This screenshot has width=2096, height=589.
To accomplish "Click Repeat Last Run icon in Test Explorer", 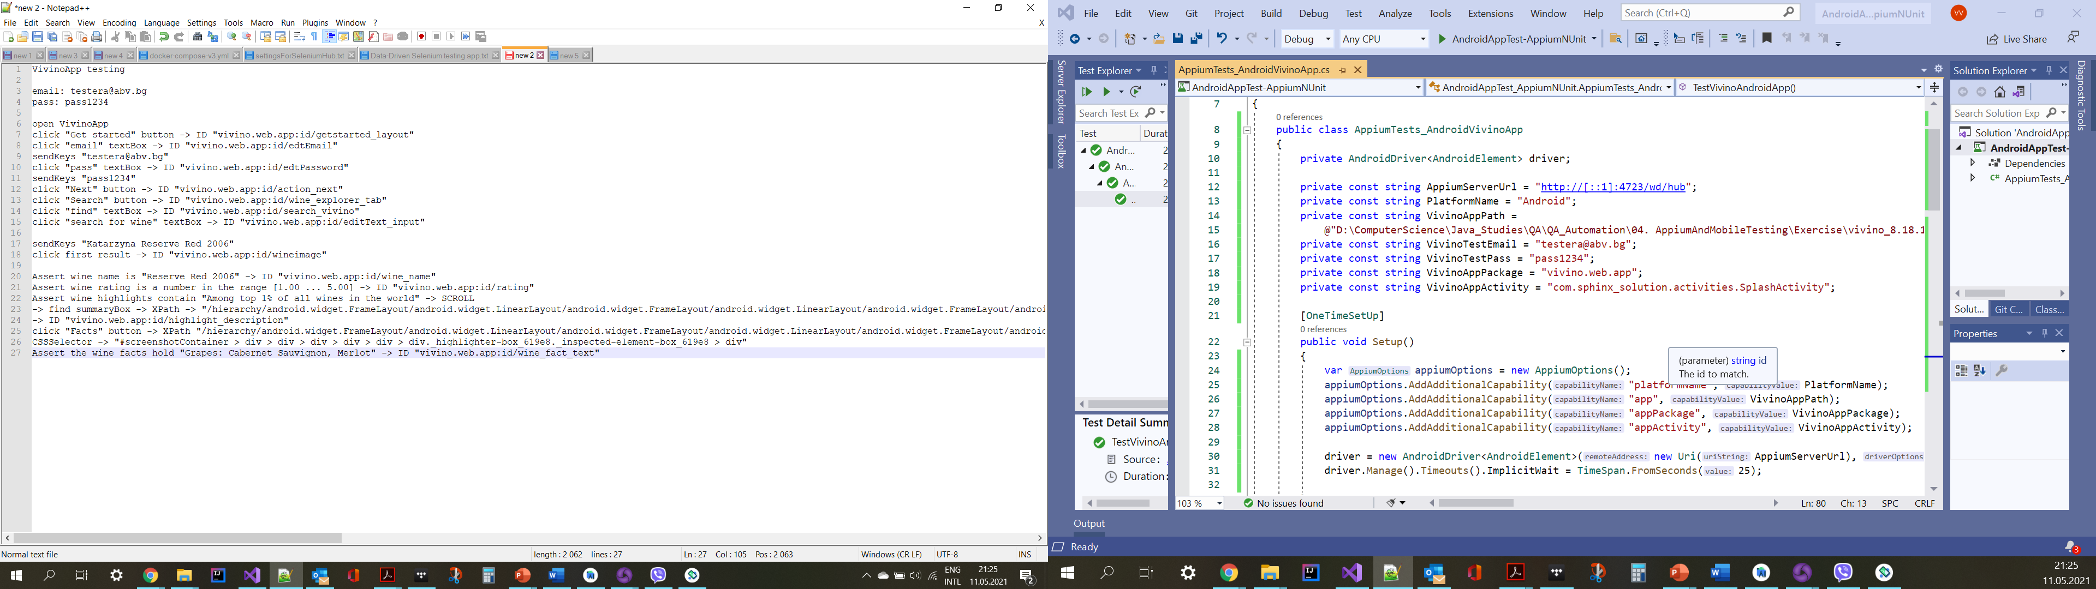I will point(1136,92).
